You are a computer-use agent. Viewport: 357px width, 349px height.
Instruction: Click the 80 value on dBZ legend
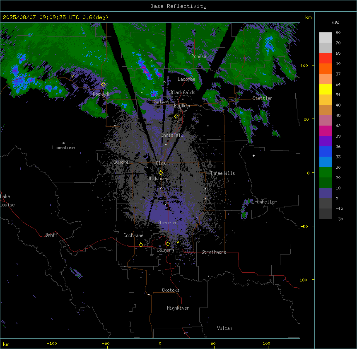coord(338,33)
